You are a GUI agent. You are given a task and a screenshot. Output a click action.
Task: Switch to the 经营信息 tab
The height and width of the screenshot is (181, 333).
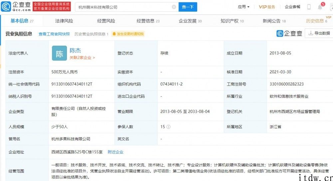coord(148,21)
